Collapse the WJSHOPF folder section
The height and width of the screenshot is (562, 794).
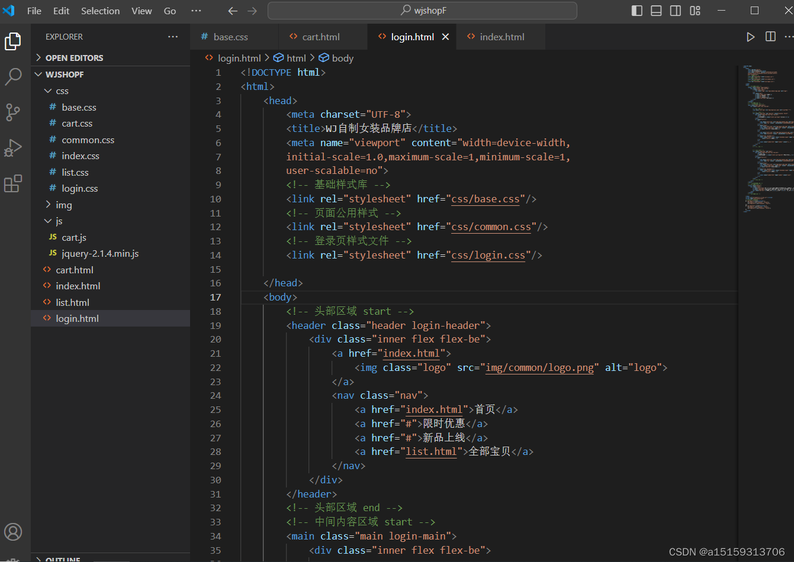pos(110,75)
